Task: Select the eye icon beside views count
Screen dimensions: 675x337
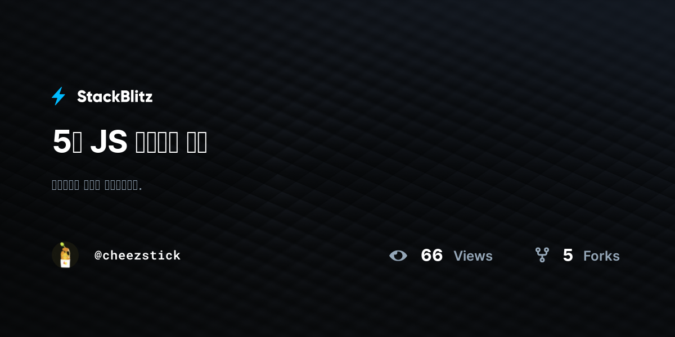Action: pyautogui.click(x=398, y=256)
